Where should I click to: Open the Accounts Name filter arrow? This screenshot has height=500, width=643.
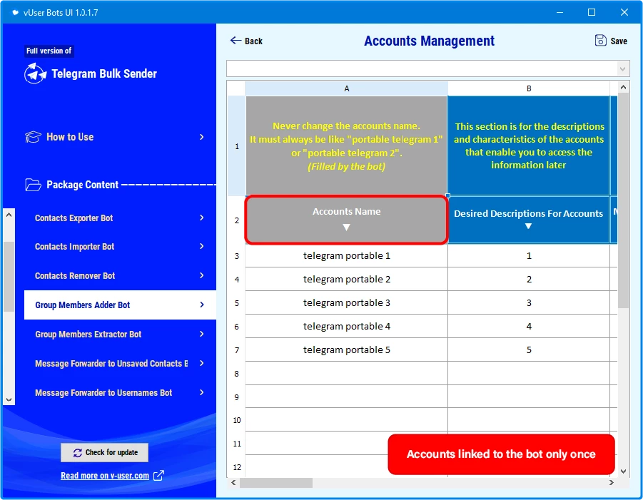pyautogui.click(x=346, y=227)
